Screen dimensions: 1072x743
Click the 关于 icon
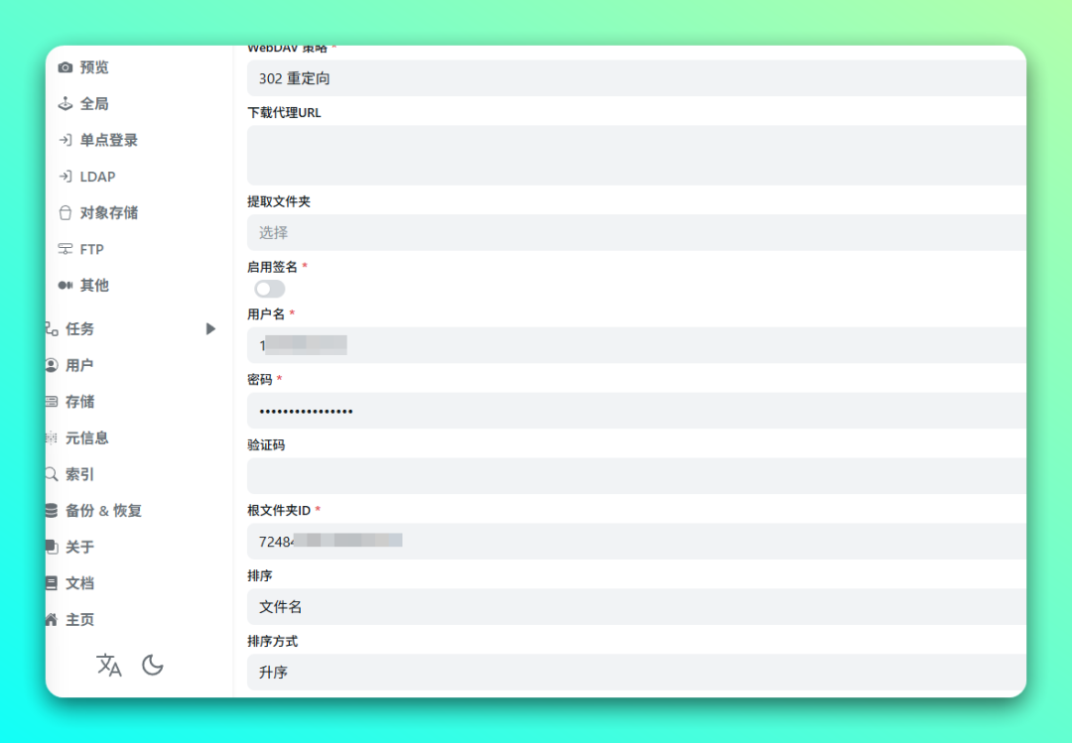coord(52,547)
